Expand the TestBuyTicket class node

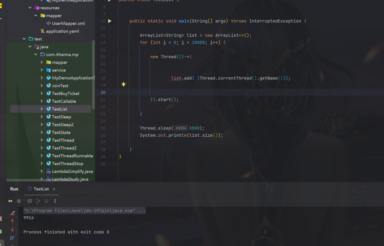coord(42,94)
